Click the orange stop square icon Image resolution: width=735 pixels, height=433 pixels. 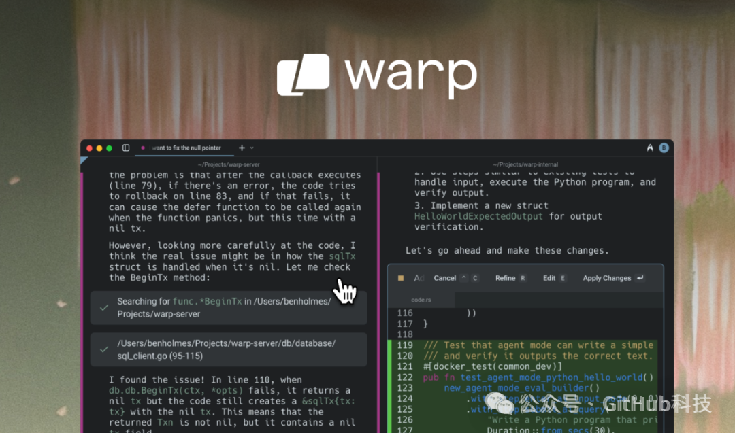tap(401, 278)
